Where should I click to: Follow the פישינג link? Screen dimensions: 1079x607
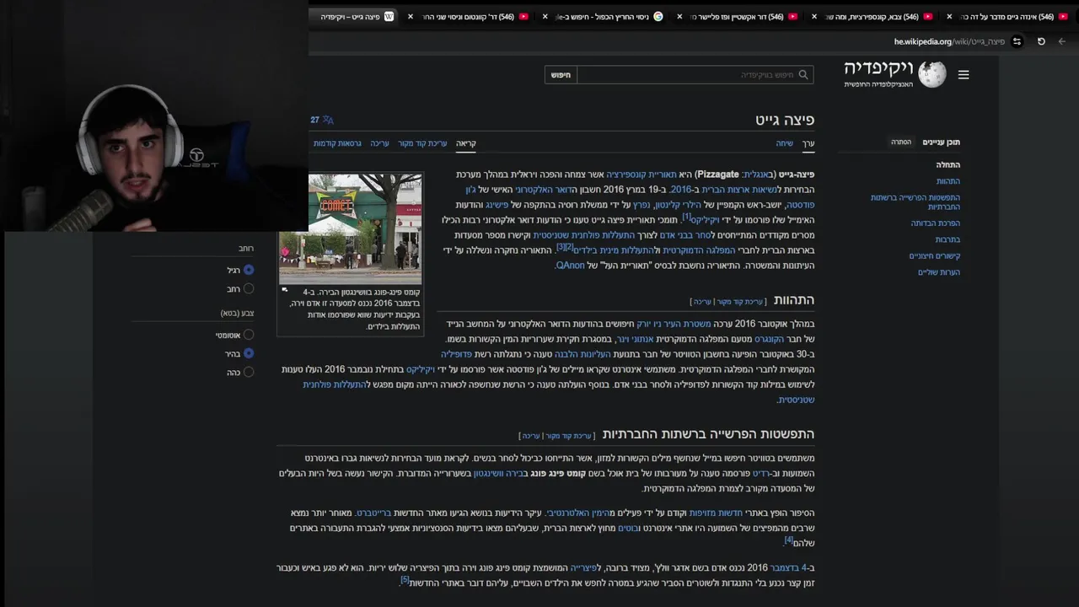pos(497,205)
